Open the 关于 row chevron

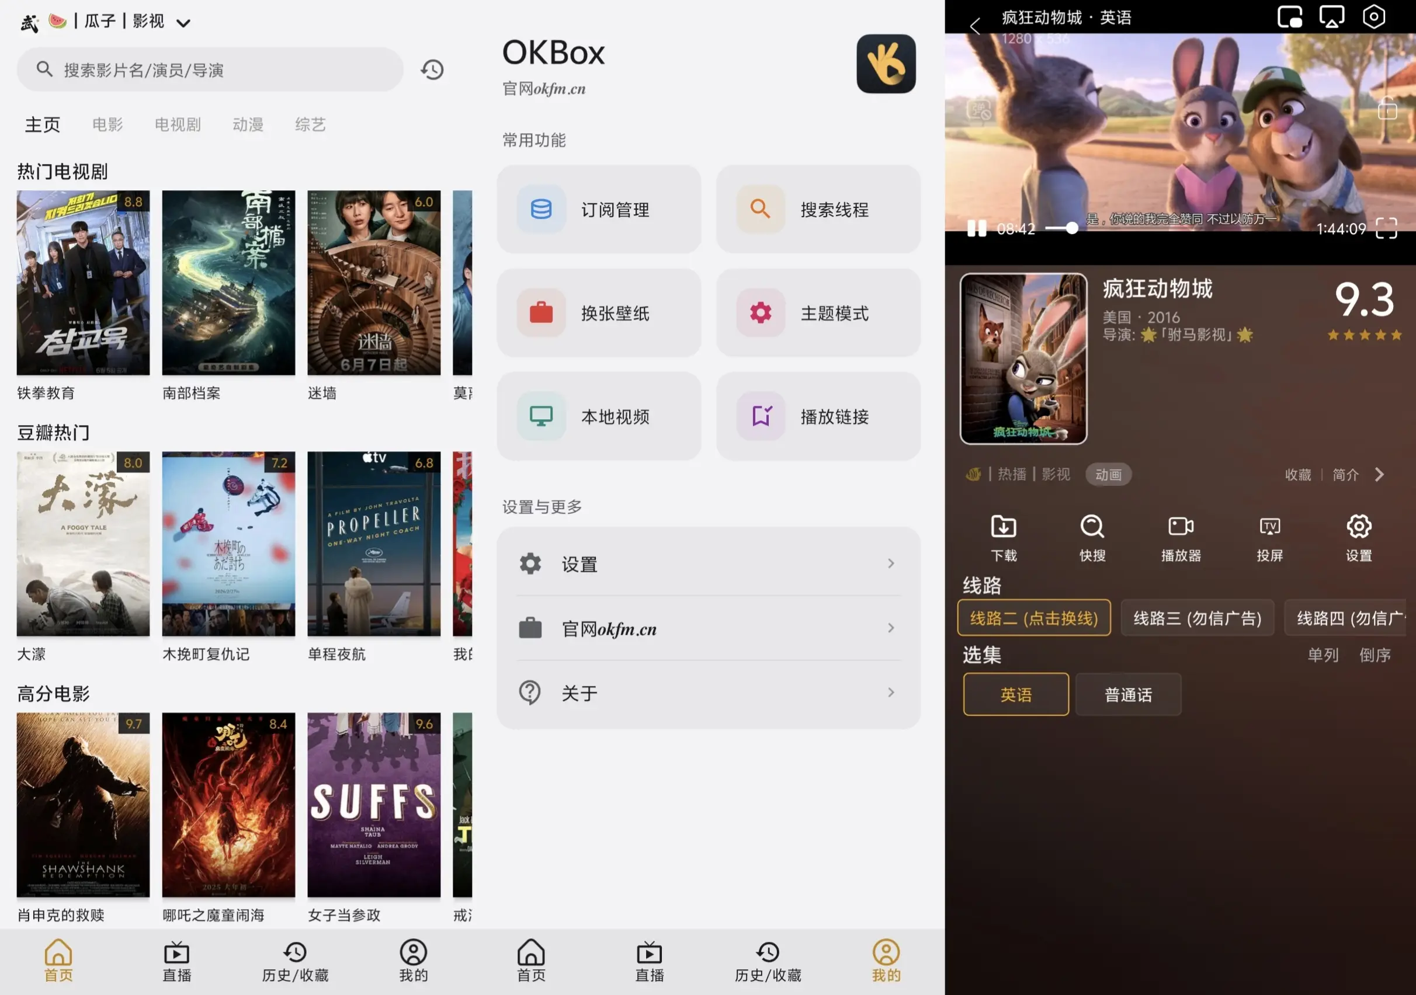(891, 693)
